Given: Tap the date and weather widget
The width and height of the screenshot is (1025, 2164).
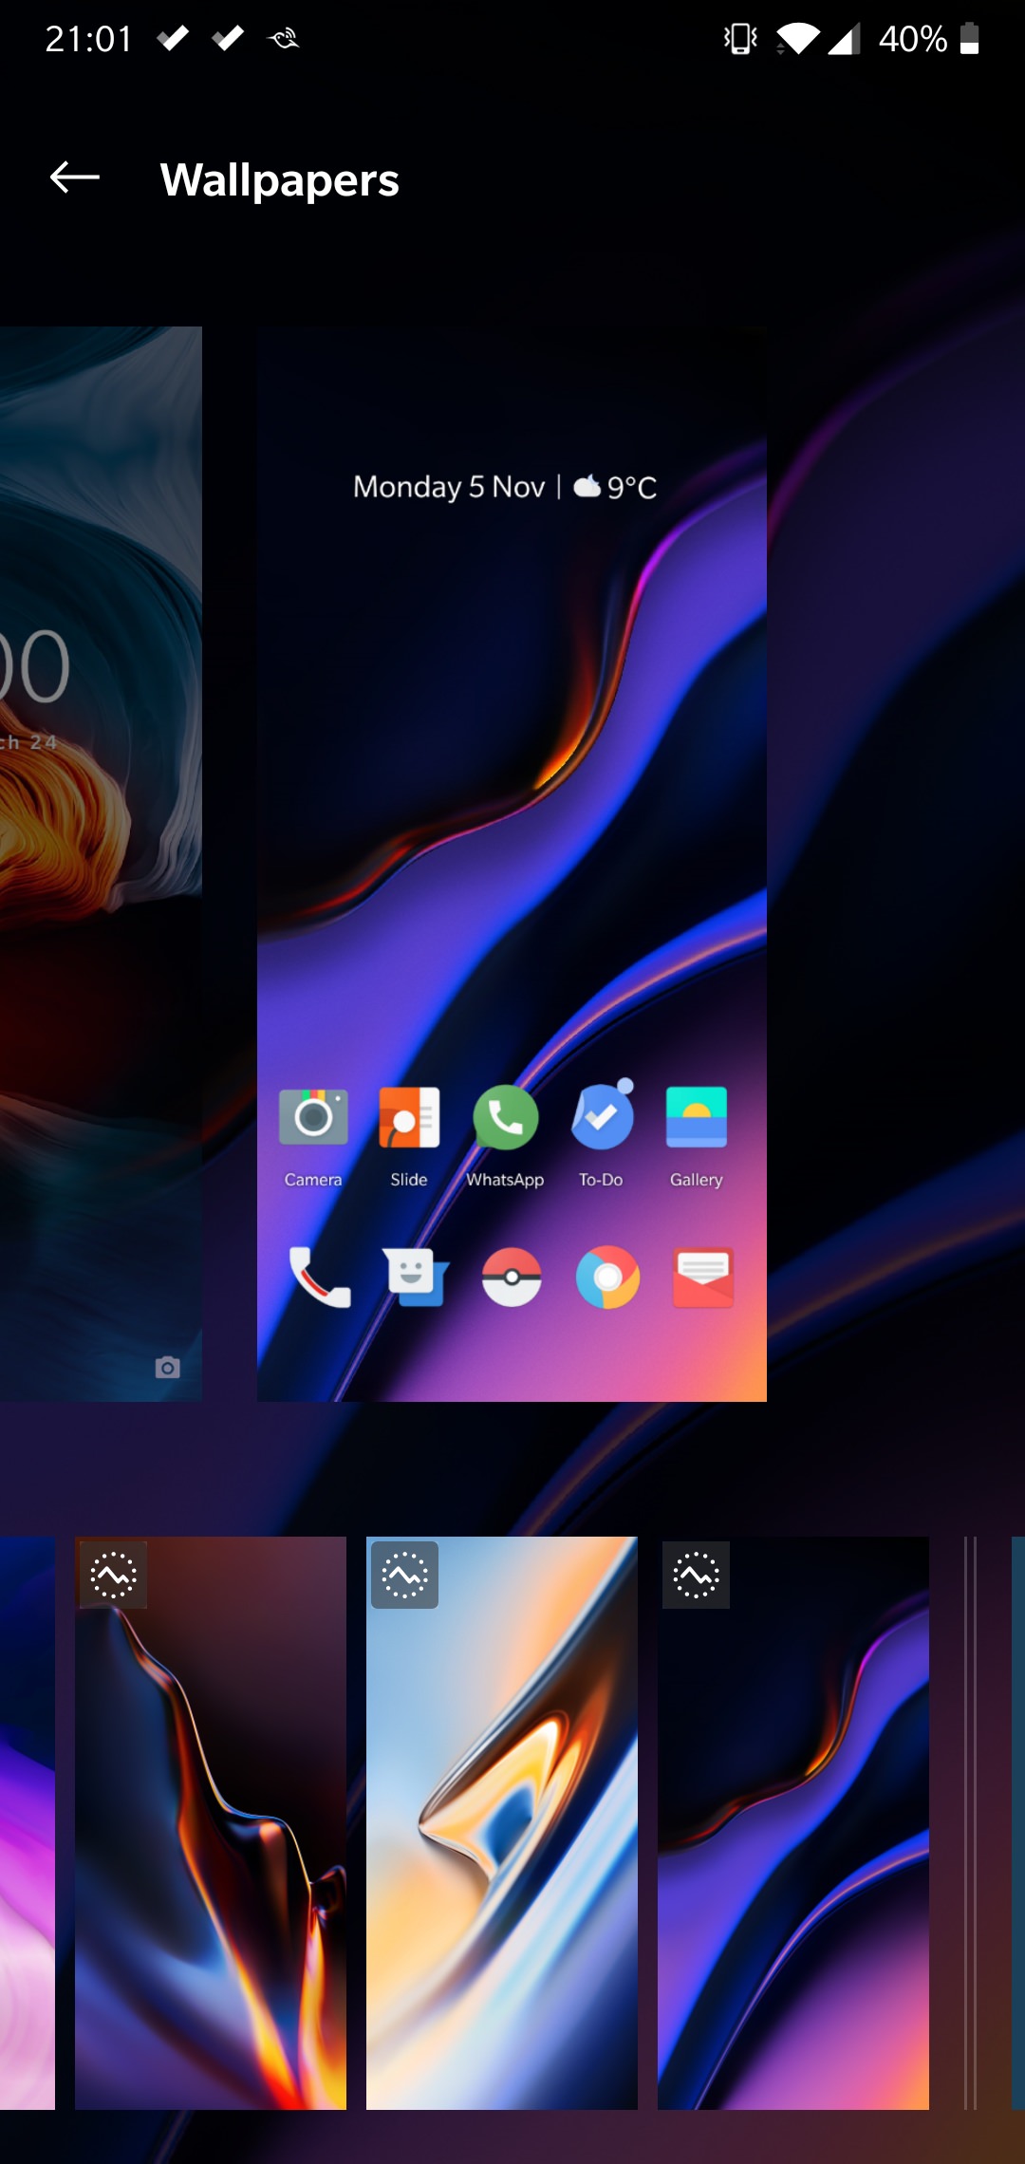Looking at the screenshot, I should [x=505, y=487].
